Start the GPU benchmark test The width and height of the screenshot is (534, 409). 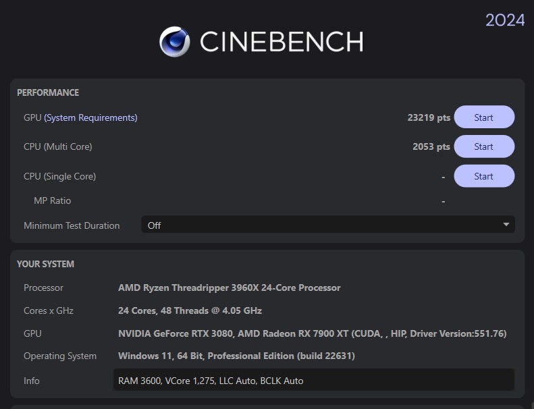(483, 117)
